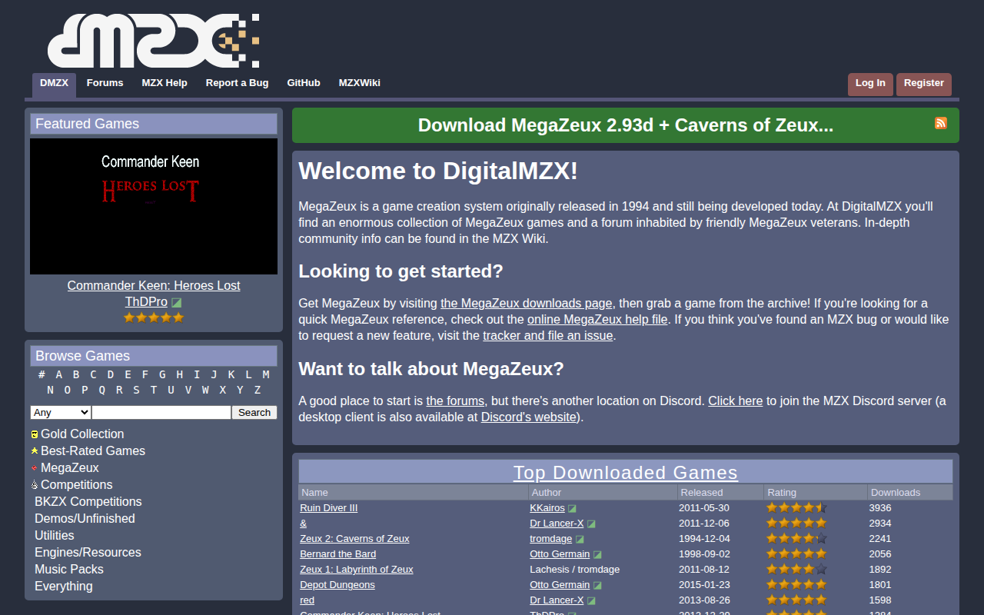
Task: Click the Register button
Action: coord(924,84)
